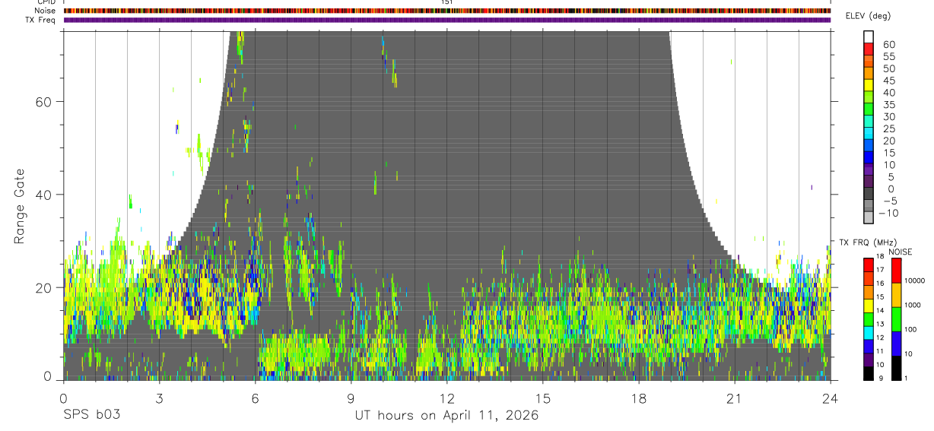Click the '60' tick label on ELEV colorbar
934x431 pixels.
888,45
